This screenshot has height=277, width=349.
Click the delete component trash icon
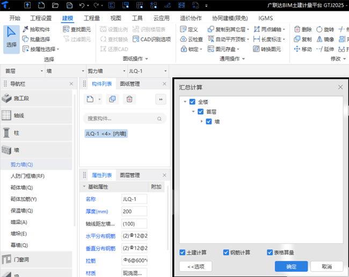(x=129, y=99)
